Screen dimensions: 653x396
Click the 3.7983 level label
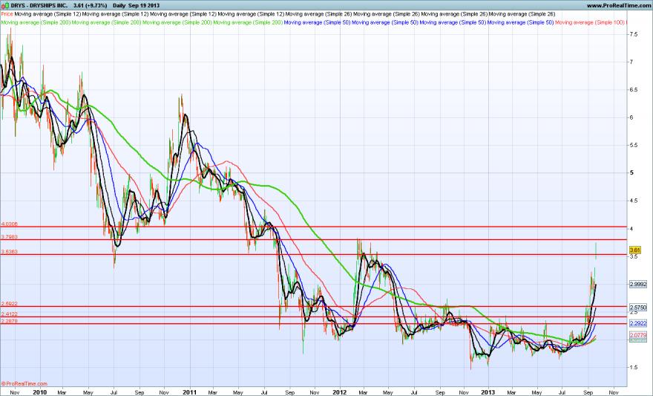(9, 237)
